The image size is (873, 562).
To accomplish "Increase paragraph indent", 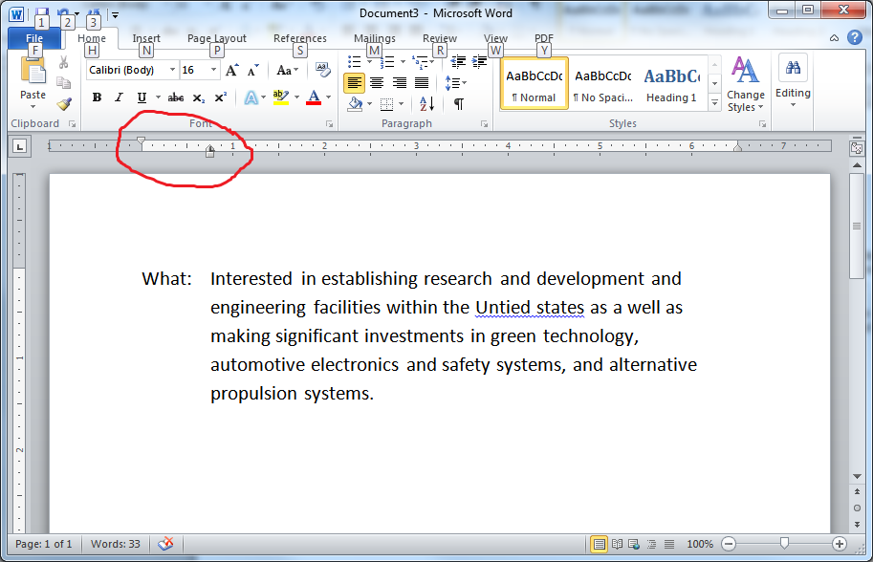I will (479, 62).
